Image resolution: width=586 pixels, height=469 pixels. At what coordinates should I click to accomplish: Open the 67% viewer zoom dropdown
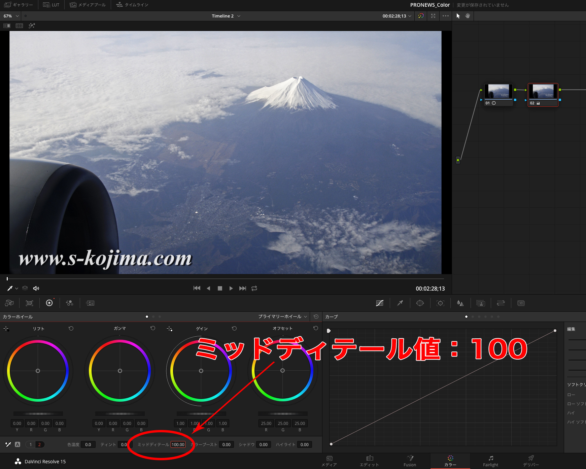[11, 16]
